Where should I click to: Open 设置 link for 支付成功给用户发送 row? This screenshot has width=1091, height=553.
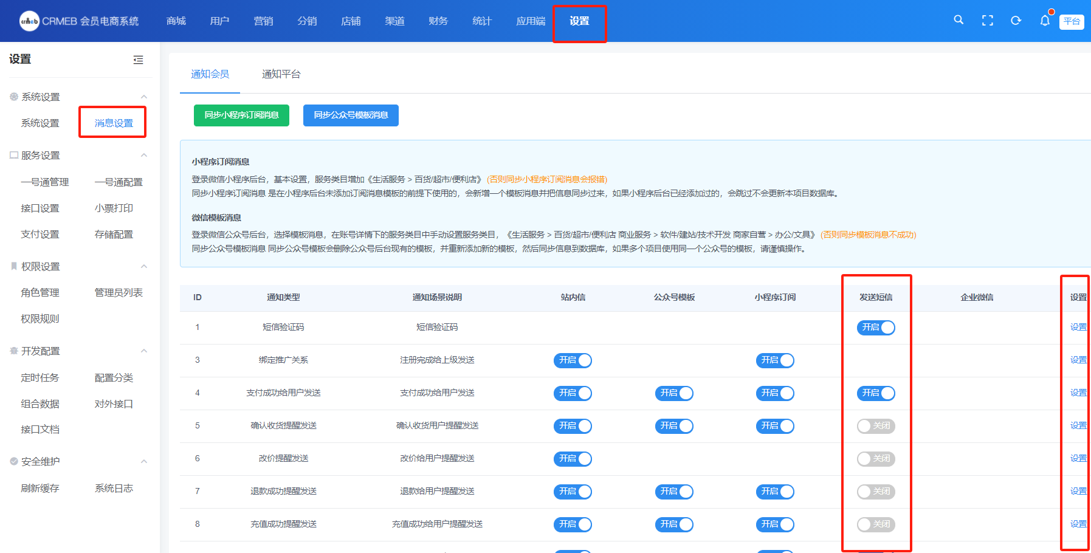click(x=1078, y=393)
